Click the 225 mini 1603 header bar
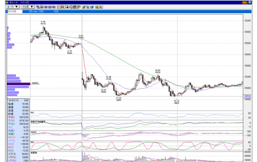This screenshot has height=162, width=257. [137, 11]
